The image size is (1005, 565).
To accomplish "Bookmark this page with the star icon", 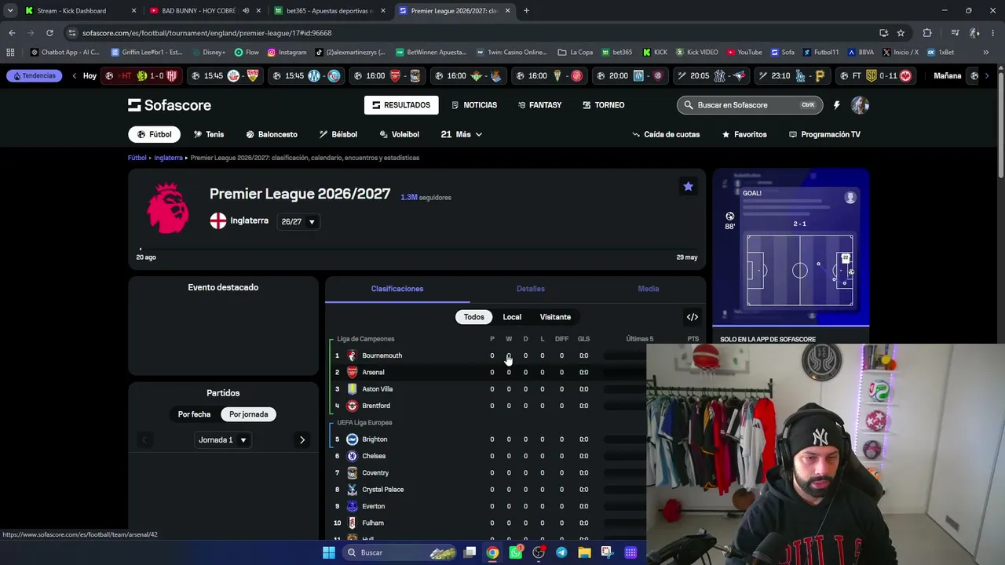I will tap(901, 33).
